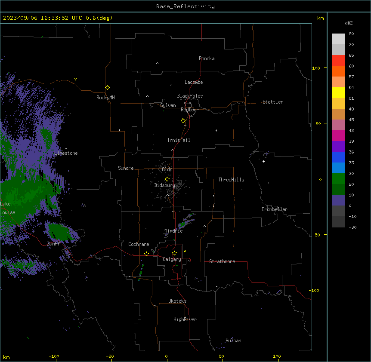Image resolution: width=371 pixels, height=362 pixels.
Task: Select the blue 36 dBZ legend color
Action: coord(338,157)
